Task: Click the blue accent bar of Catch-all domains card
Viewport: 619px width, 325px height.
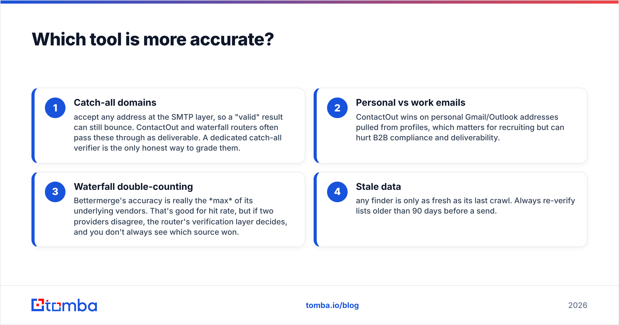Action: click(33, 126)
